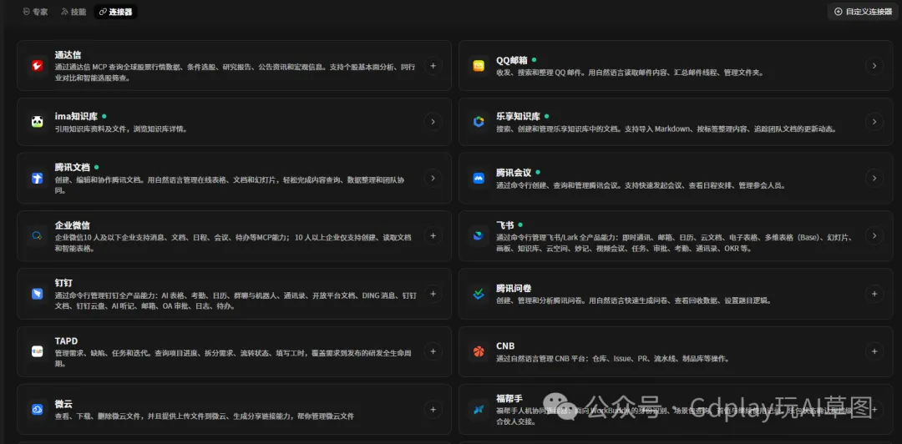This screenshot has width=902, height=444.
Task: Click the 通达信 connector logo icon
Action: tap(38, 66)
